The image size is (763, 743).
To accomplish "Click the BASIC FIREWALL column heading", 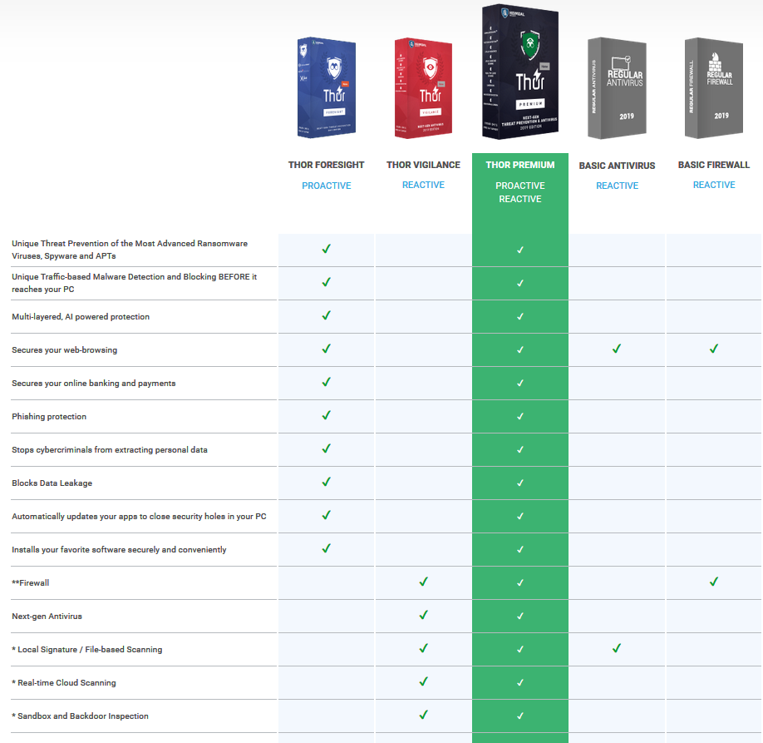I will [714, 165].
